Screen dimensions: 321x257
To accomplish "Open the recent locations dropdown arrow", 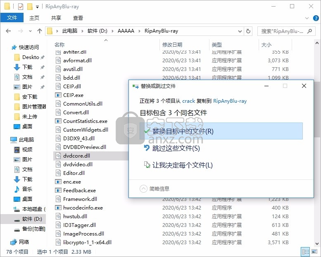I will click(x=30, y=31).
